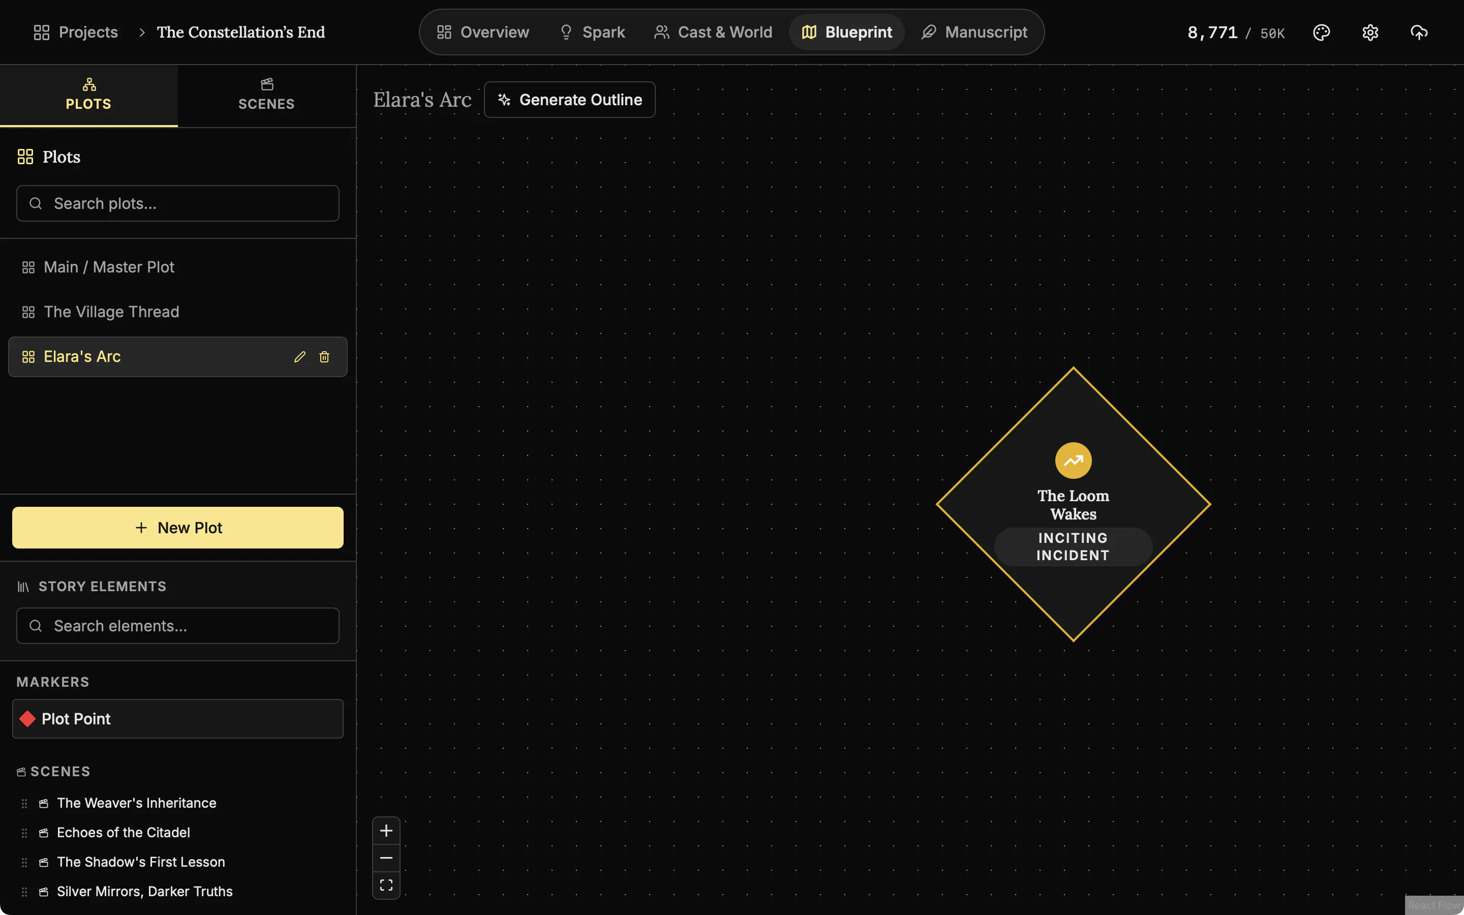Focus the Search elements field
The height and width of the screenshot is (915, 1464).
point(178,626)
